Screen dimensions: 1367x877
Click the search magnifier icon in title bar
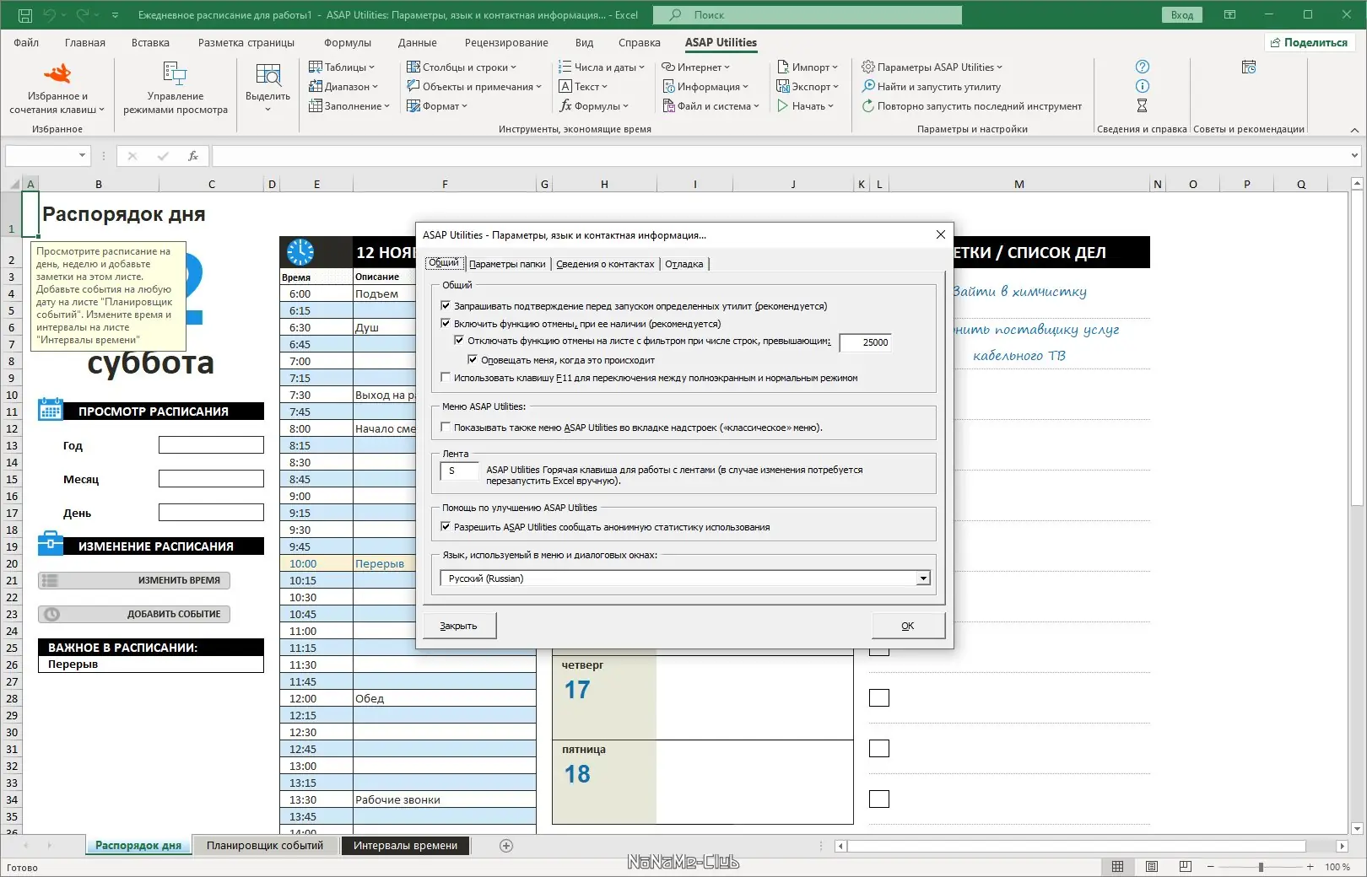click(675, 15)
